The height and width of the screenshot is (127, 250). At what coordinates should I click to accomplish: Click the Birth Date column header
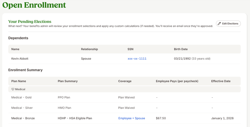181,49
